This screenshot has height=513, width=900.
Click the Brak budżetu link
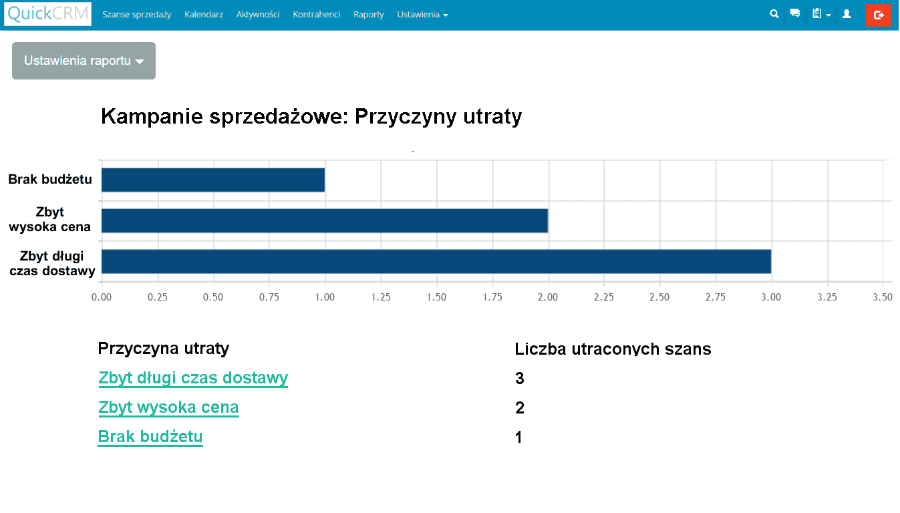(150, 437)
